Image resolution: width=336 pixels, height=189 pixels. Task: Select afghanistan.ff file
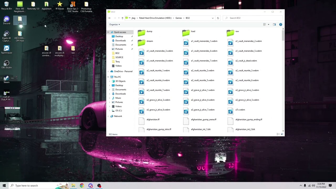pyautogui.click(x=149, y=121)
